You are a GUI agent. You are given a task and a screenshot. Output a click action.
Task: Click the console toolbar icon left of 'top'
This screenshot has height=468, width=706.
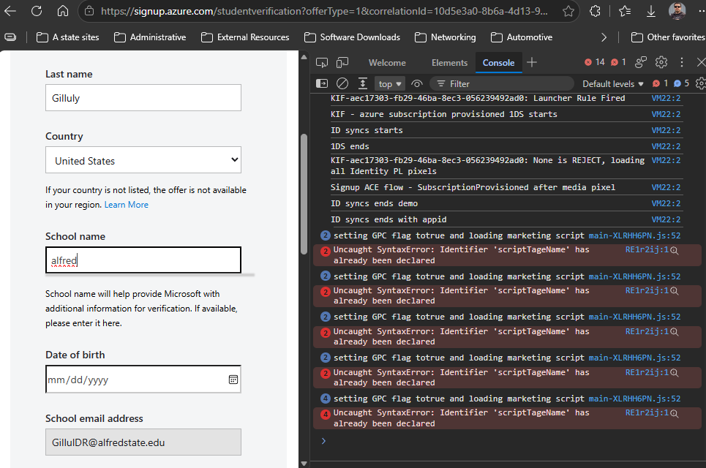coord(362,83)
